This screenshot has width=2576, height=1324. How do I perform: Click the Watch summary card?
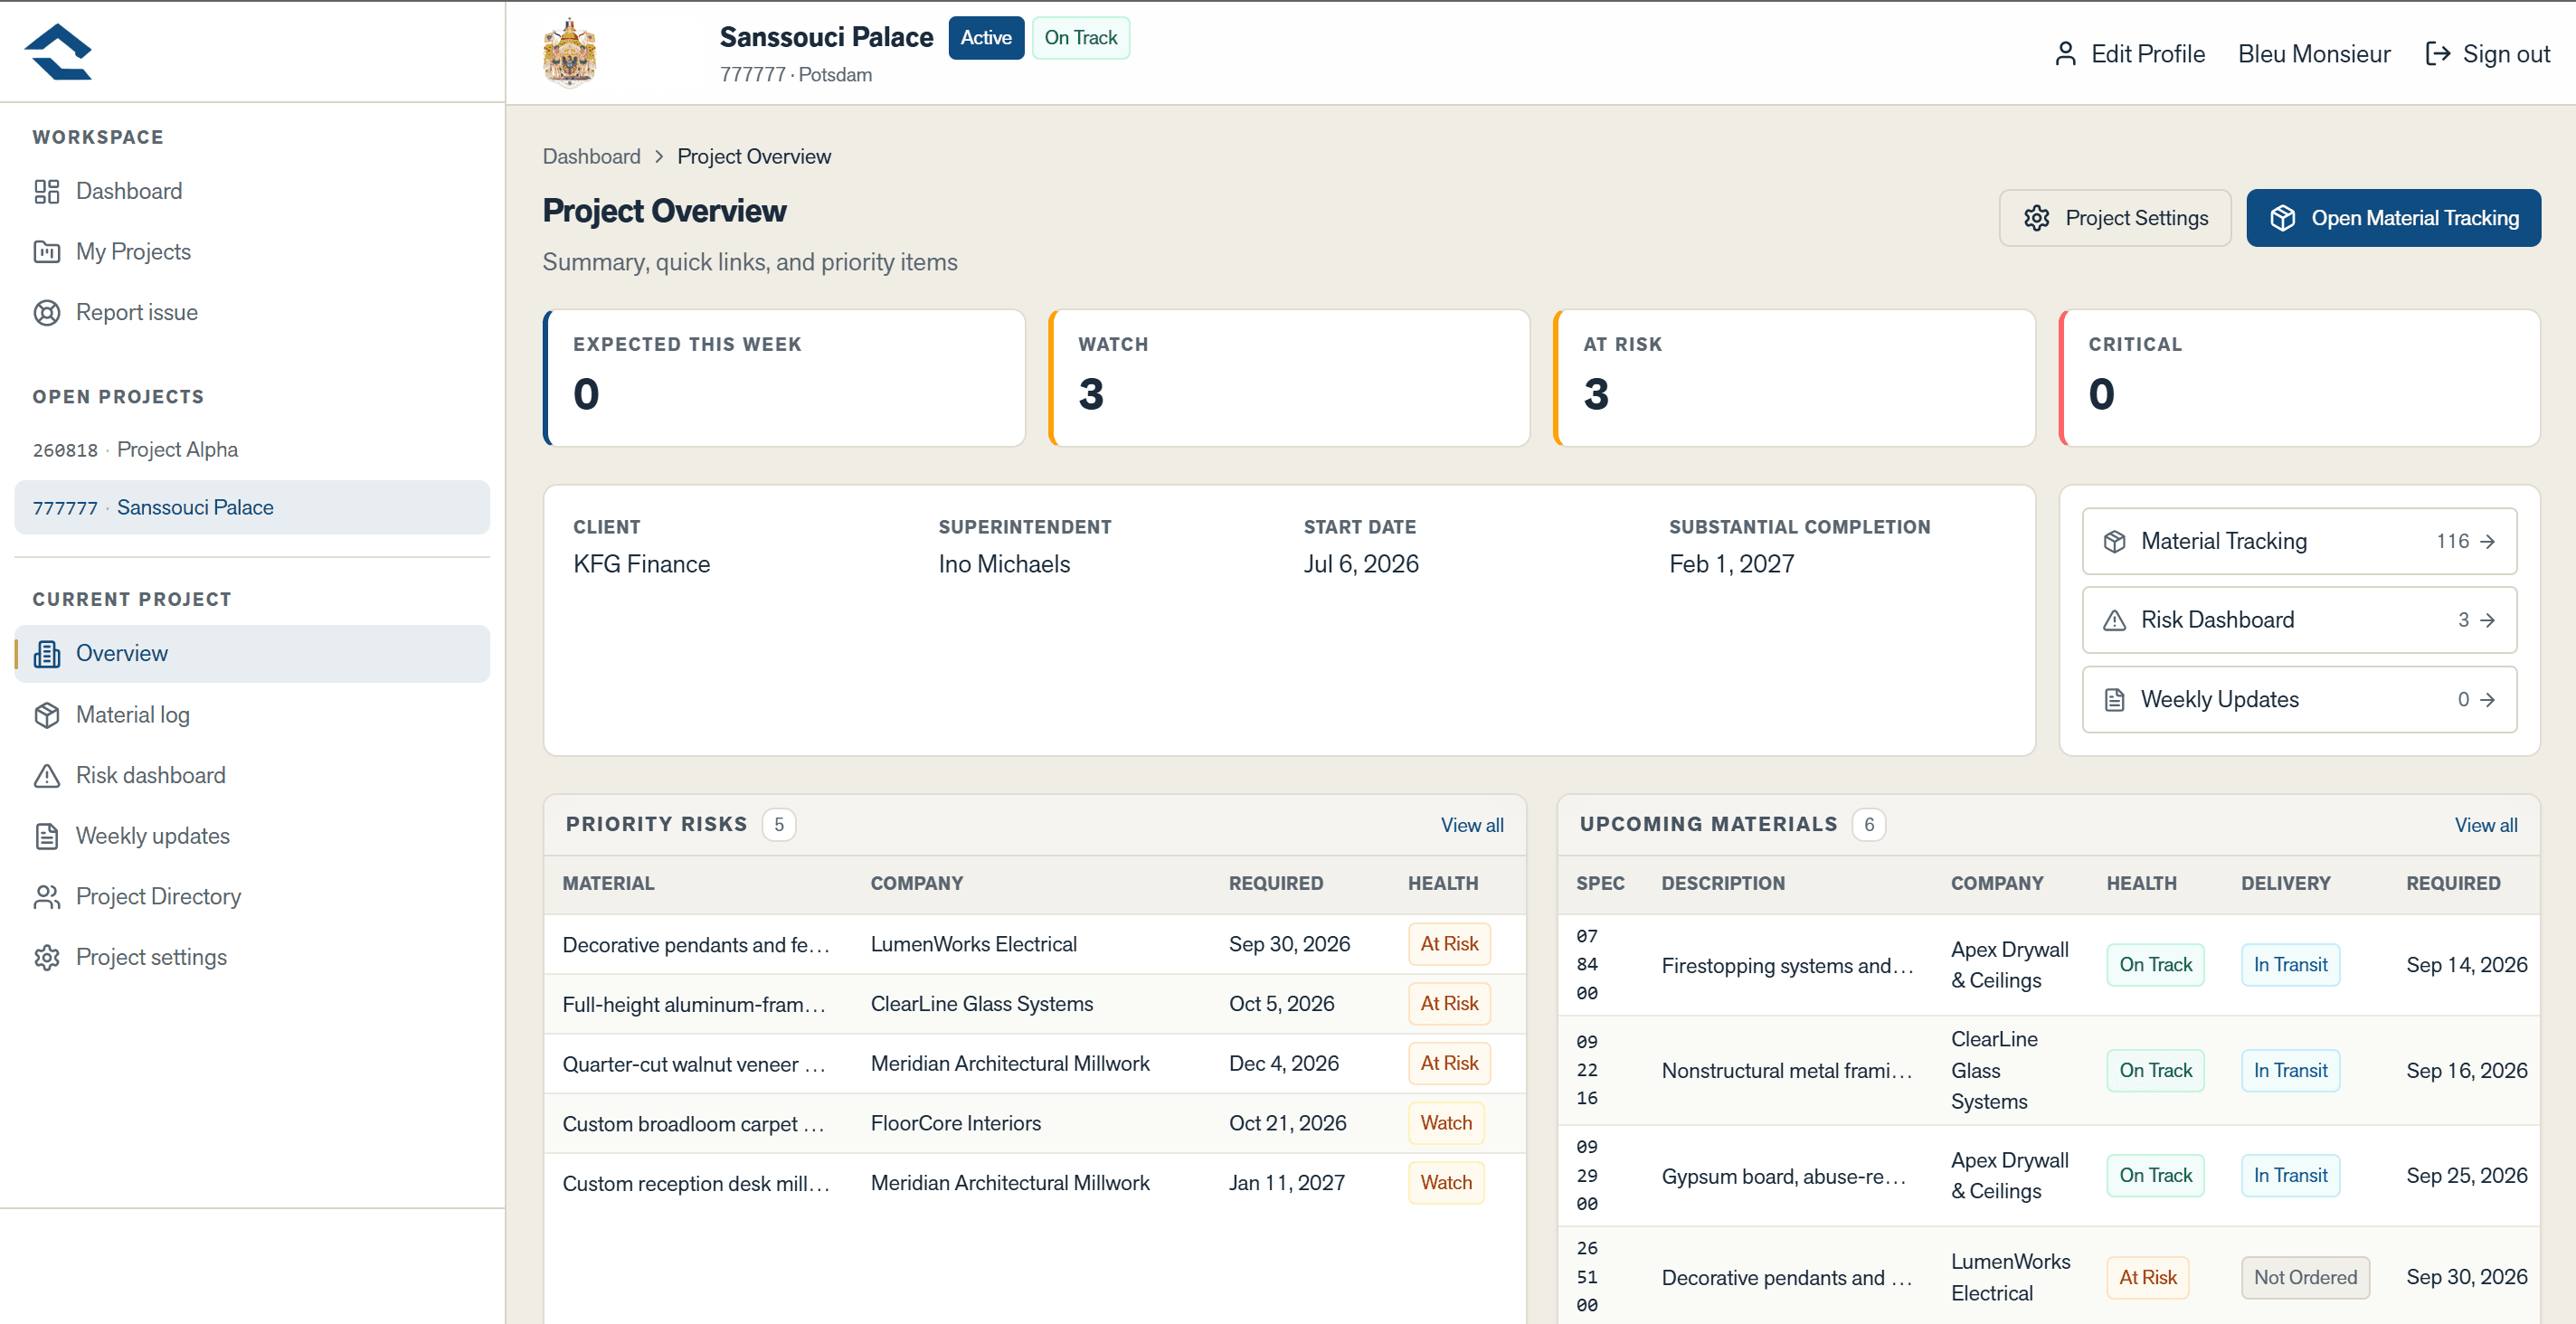tap(1289, 378)
